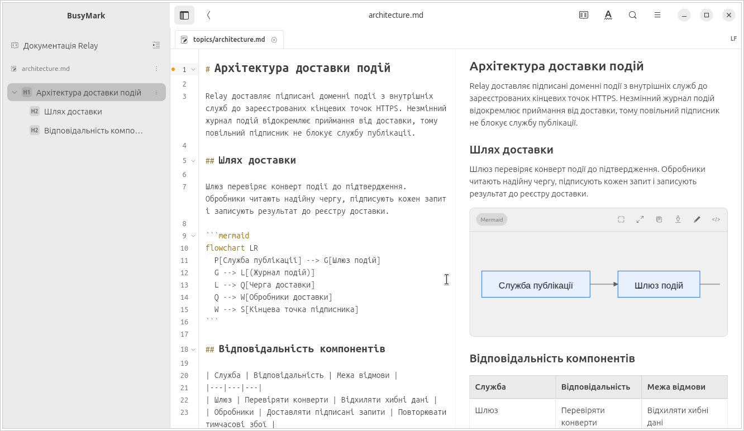Close the topics/architecture.md tab
Viewport: 744px width, 431px height.
tap(274, 40)
